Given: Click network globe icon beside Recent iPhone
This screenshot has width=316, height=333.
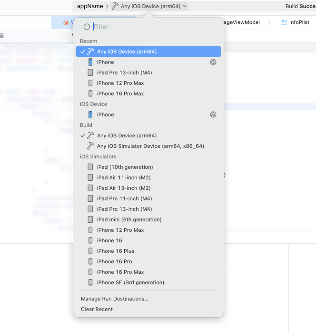Looking at the screenshot, I should [213, 62].
